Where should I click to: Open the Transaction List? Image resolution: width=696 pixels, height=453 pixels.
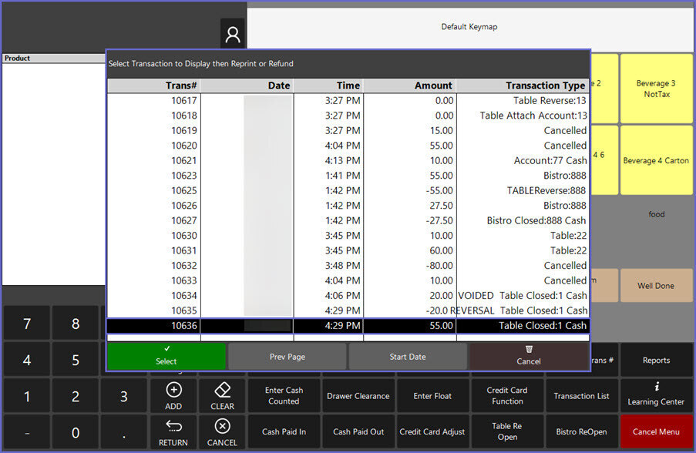[581, 396]
